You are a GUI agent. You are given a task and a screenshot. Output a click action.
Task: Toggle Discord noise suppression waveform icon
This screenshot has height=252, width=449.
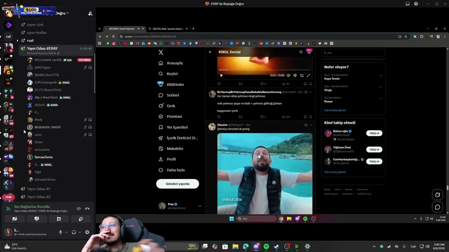(79, 209)
